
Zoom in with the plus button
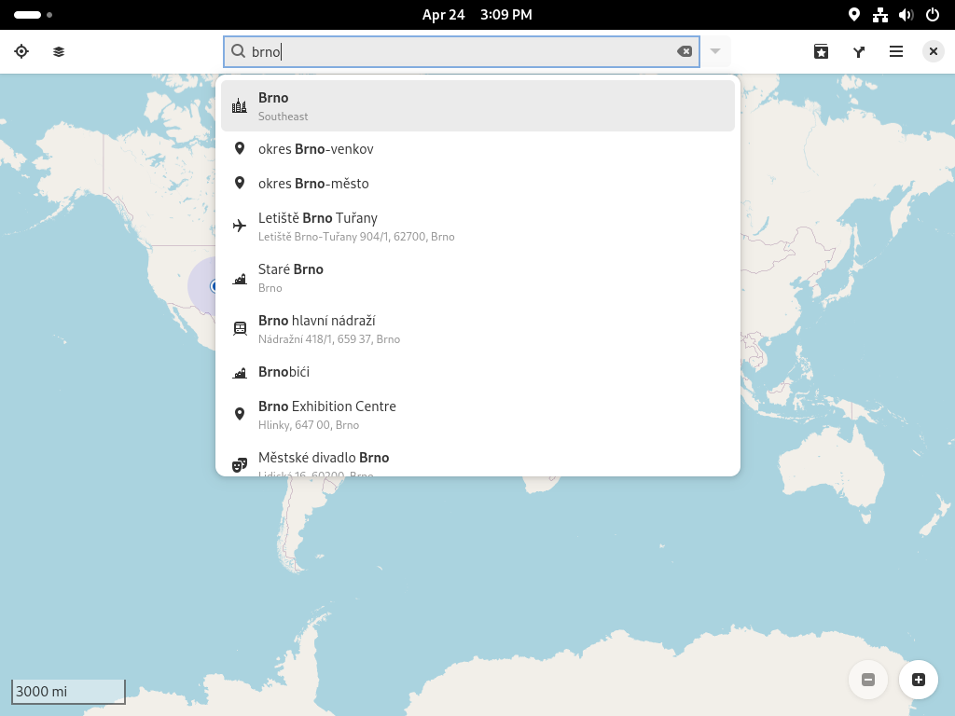(x=919, y=680)
